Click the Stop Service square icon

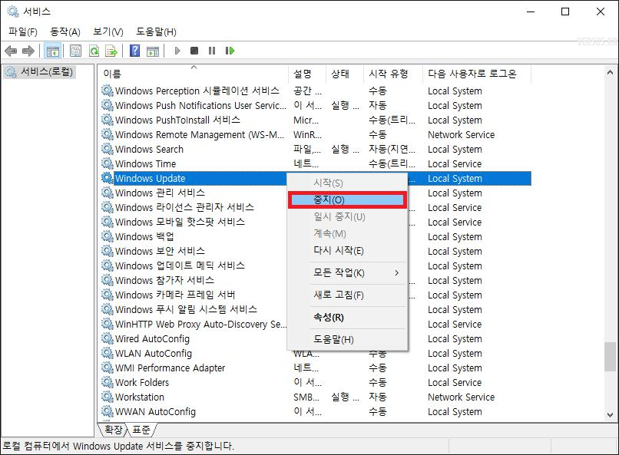(x=194, y=51)
